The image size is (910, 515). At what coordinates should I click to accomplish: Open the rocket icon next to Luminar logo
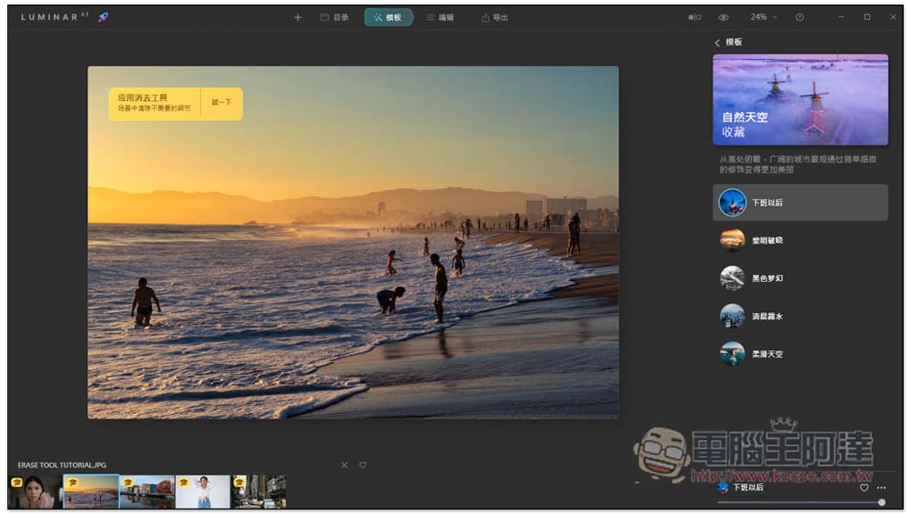(103, 17)
